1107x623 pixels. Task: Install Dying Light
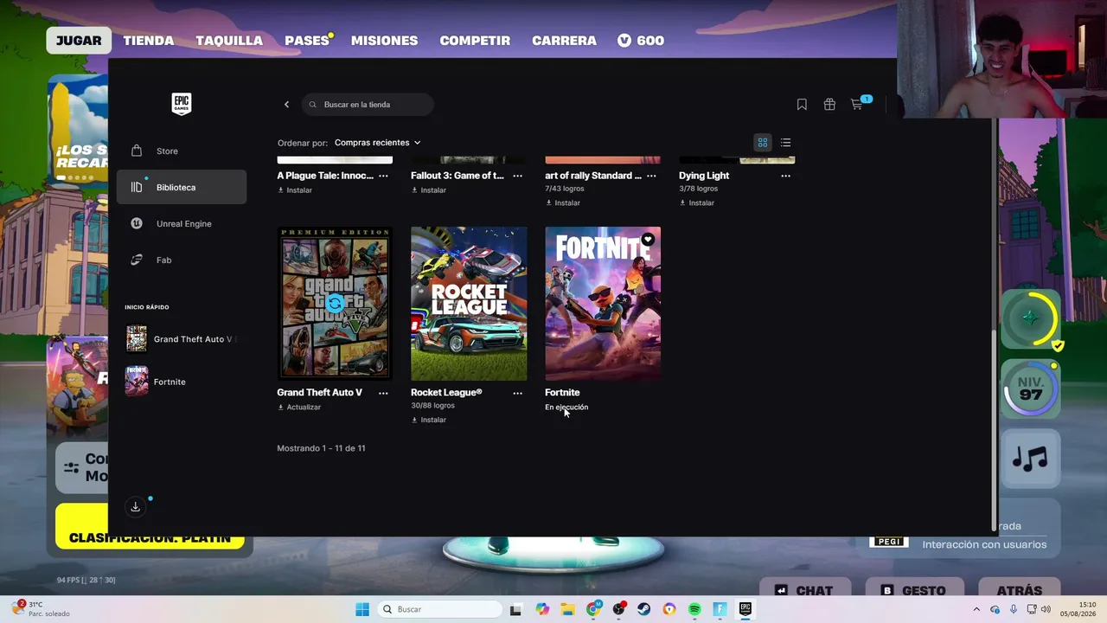click(x=697, y=203)
